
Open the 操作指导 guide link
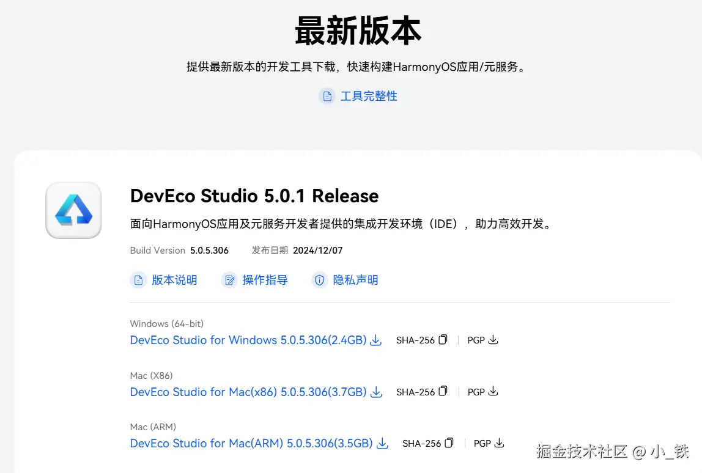(265, 280)
